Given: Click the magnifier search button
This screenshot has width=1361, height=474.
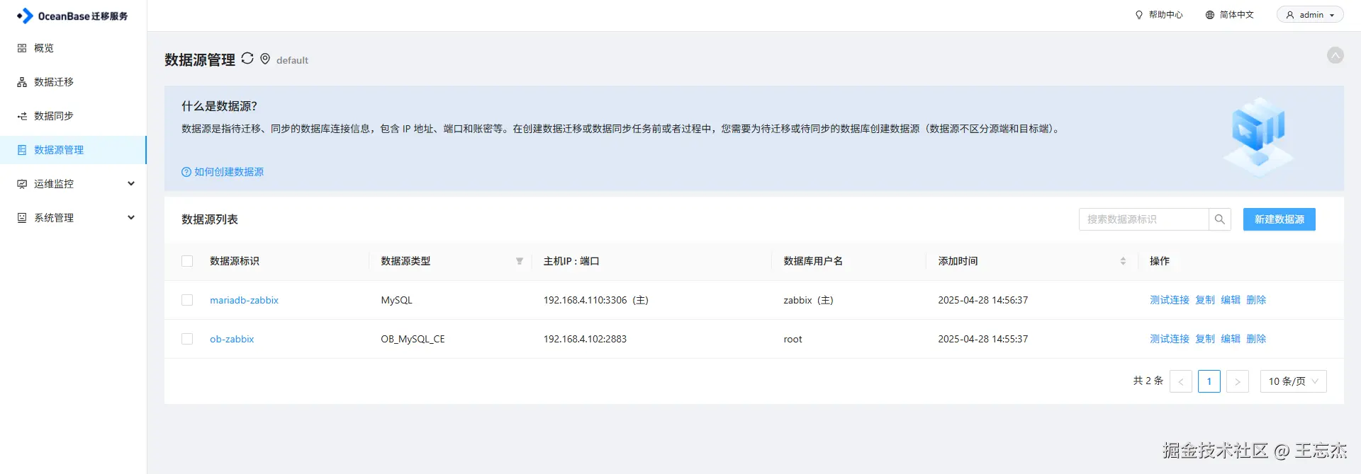Looking at the screenshot, I should 1220,219.
